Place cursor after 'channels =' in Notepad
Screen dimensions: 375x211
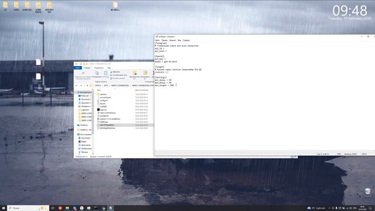click(168, 72)
